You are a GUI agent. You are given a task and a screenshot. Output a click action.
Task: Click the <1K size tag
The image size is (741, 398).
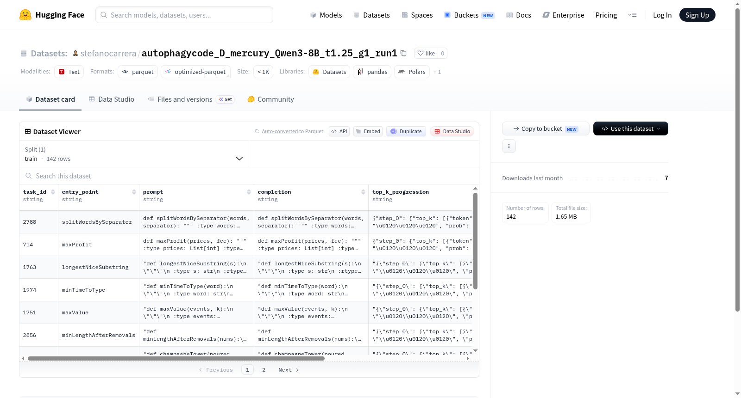coord(263,72)
